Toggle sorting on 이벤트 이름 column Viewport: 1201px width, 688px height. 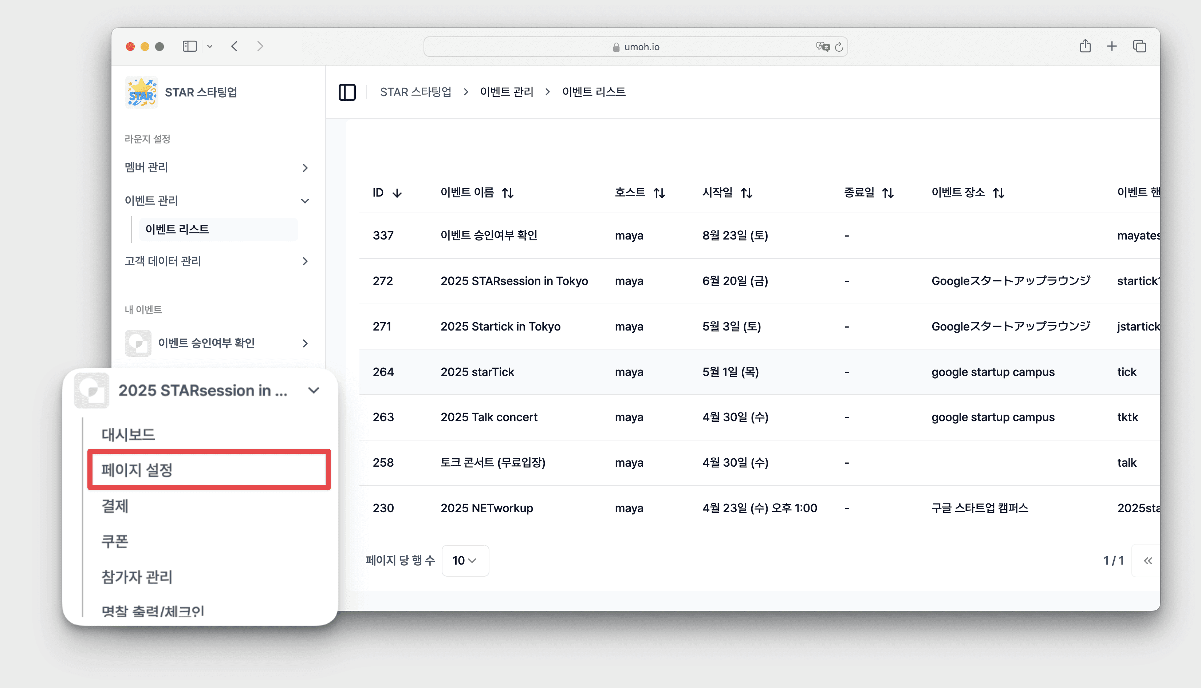point(508,193)
